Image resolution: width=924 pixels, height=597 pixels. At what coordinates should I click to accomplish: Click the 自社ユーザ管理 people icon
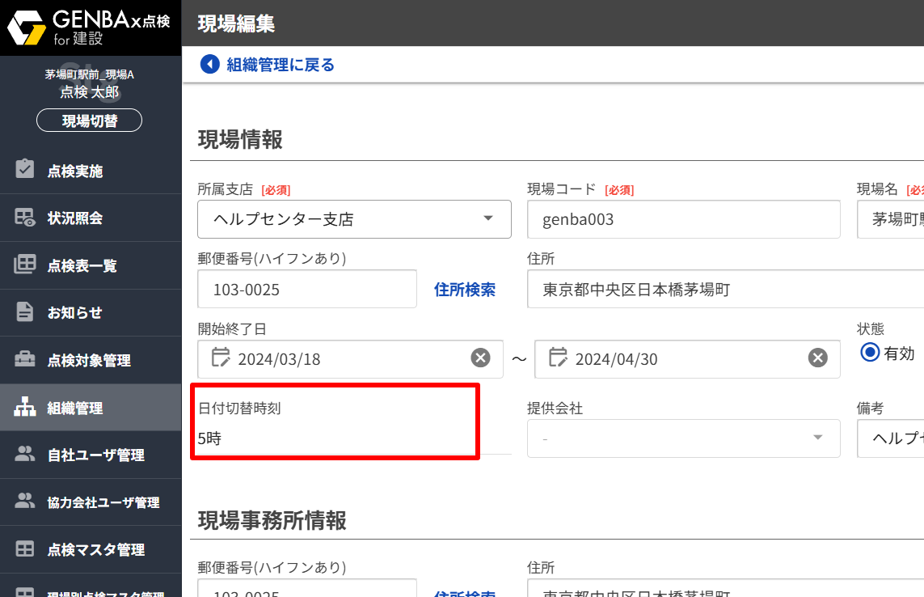coord(25,454)
